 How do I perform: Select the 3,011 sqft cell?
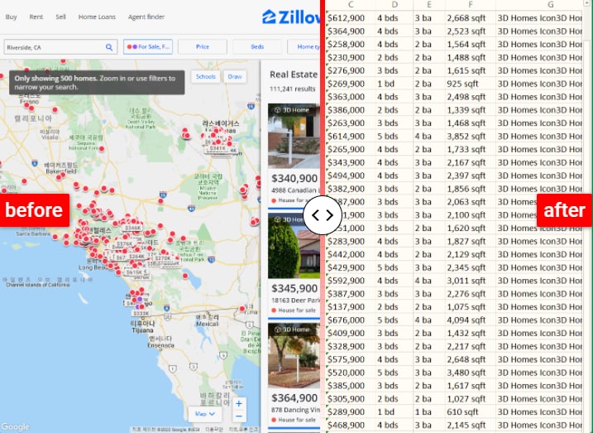(470, 281)
